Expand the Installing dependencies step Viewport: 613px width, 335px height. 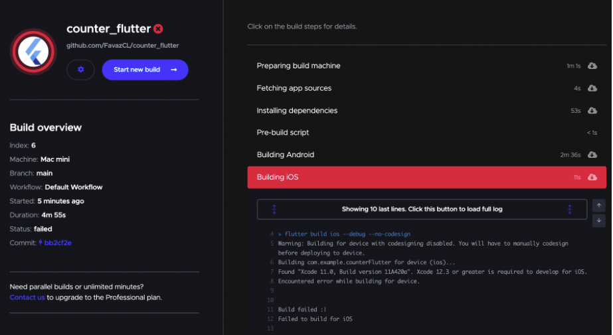tap(426, 111)
